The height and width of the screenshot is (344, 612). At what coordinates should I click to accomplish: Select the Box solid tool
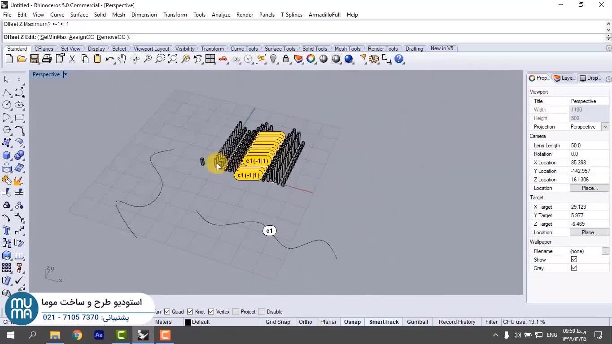(7, 155)
